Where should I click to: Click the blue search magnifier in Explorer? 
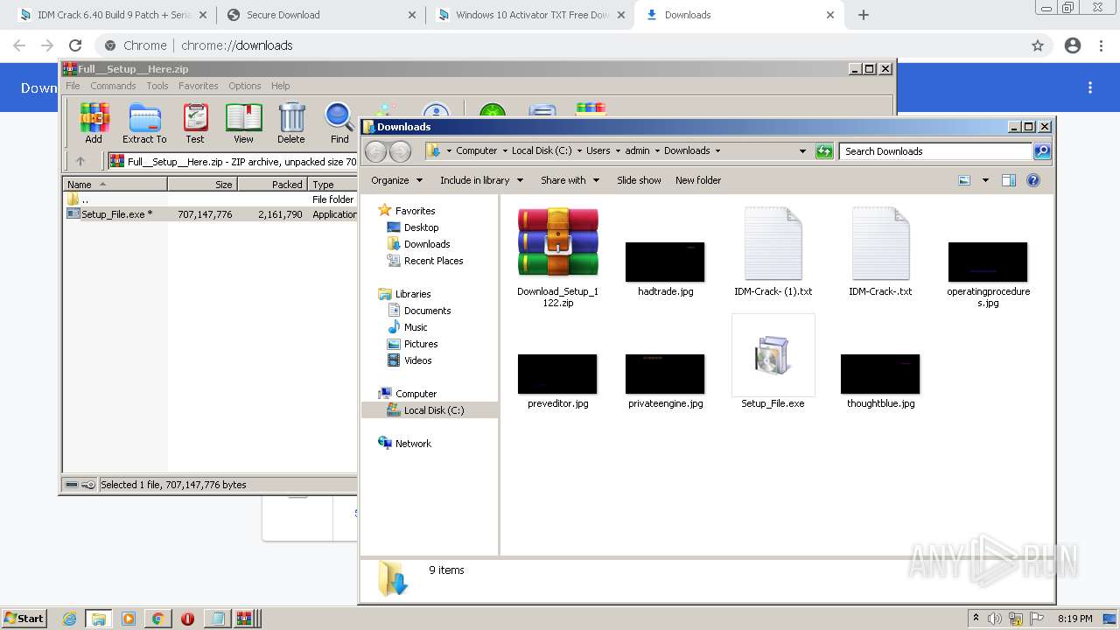(1041, 151)
